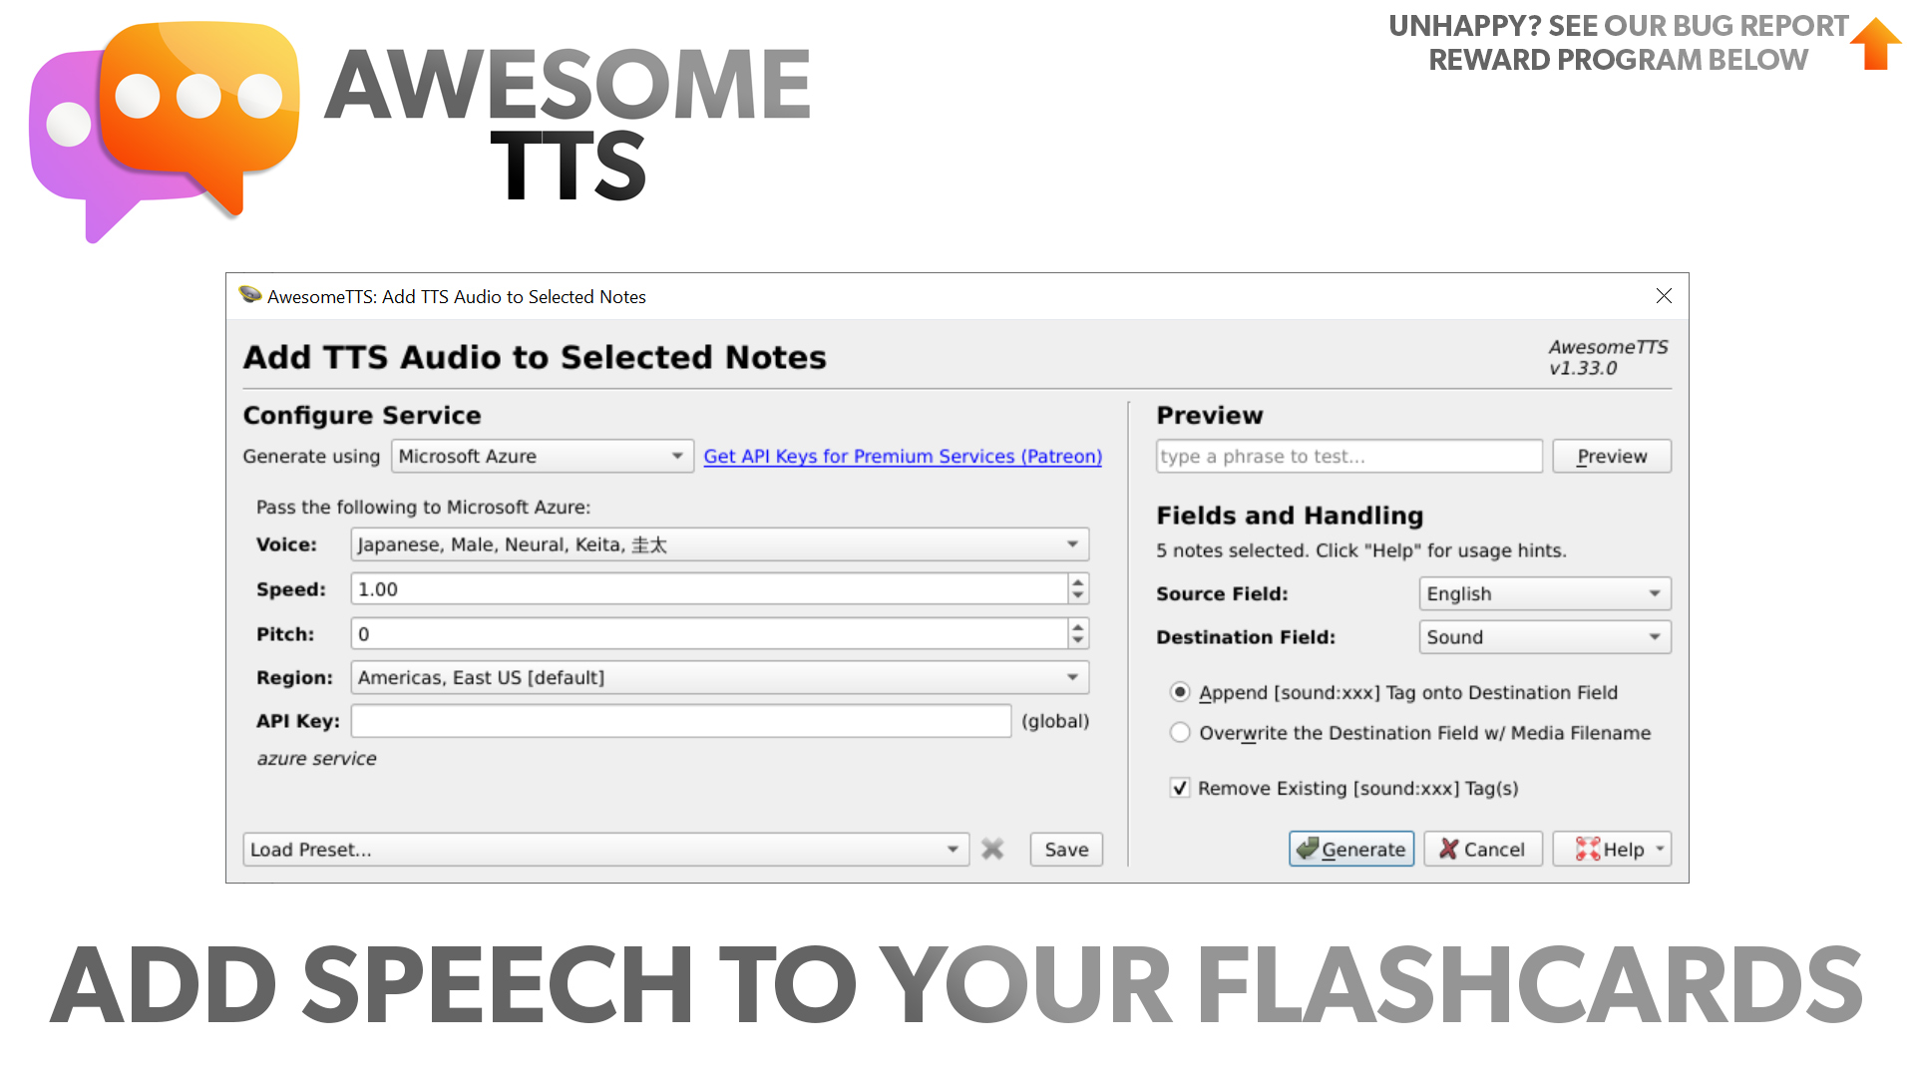
Task: Expand the Help dropdown arrow
Action: click(x=1659, y=847)
